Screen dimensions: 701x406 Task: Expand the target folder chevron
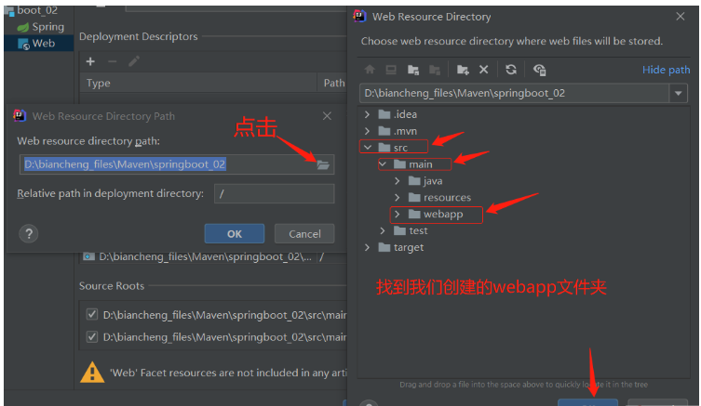(367, 247)
